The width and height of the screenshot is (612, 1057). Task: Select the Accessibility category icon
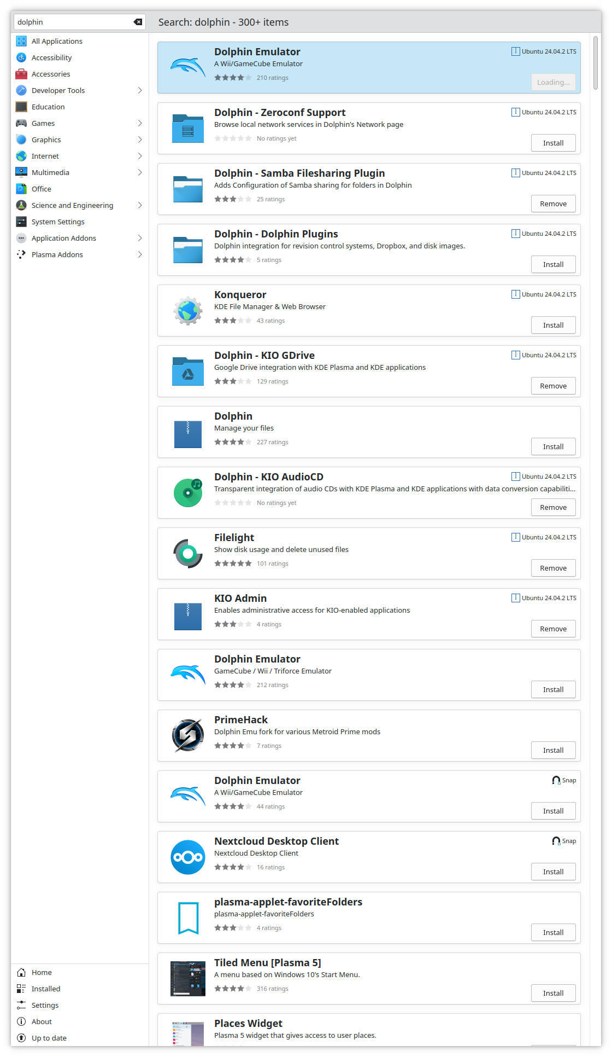pos(21,57)
